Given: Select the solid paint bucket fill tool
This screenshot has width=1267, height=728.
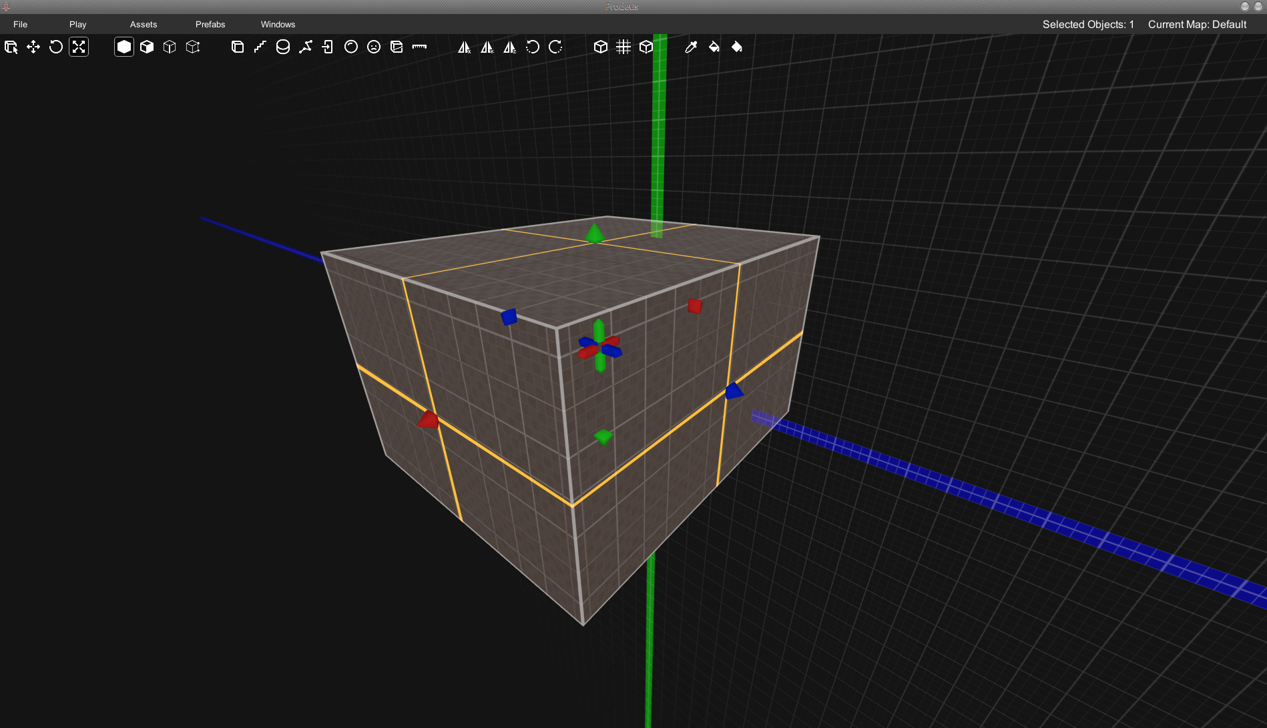Looking at the screenshot, I should tap(737, 47).
